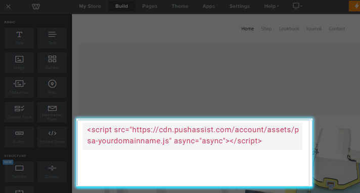Screen dimensions: 360x193
Task: Choose the Gallery element
Action: click(52, 63)
